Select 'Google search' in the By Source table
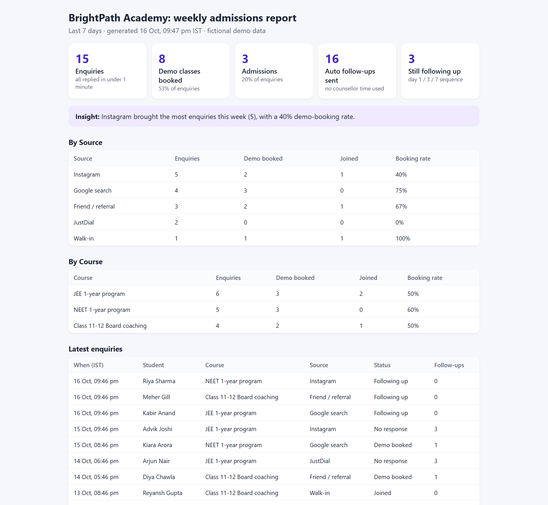The height and width of the screenshot is (505, 548). click(x=92, y=190)
